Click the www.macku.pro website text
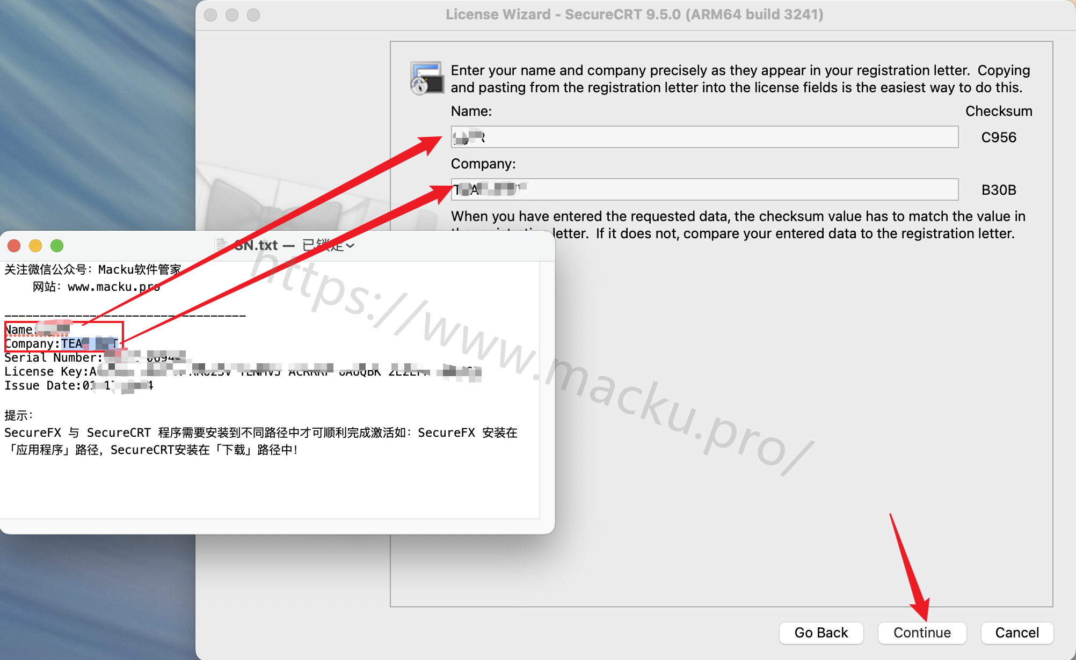The height and width of the screenshot is (660, 1076). pyautogui.click(x=114, y=287)
